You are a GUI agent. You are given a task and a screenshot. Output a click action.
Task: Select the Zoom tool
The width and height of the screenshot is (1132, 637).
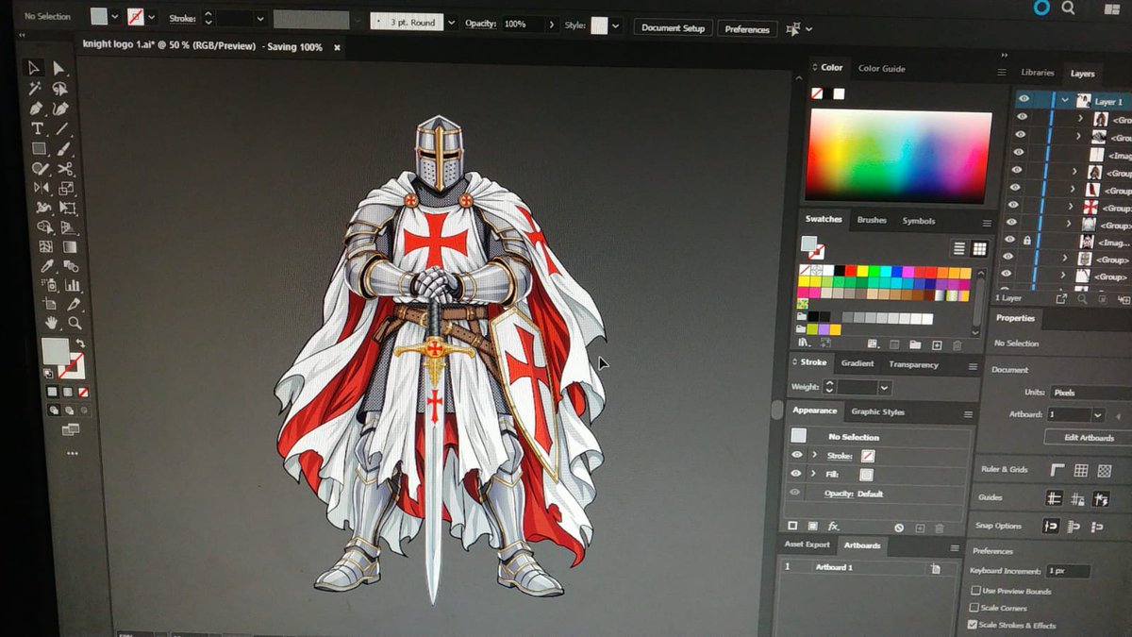pos(75,323)
